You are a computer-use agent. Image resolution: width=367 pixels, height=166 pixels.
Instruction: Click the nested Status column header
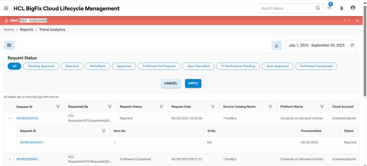[x=349, y=131]
